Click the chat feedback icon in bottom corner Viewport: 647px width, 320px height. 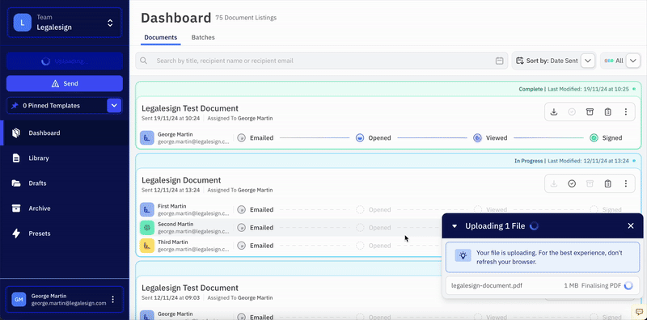click(638, 311)
